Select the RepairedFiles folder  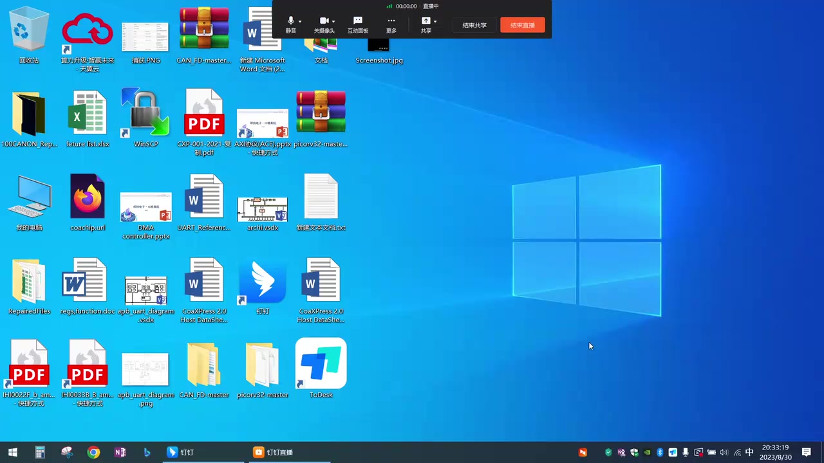(x=29, y=287)
